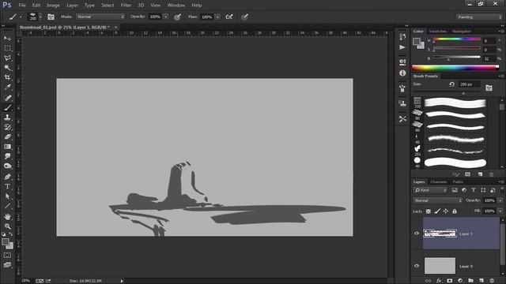
Task: Open the Painting workspace dropdown
Action: tap(479, 17)
